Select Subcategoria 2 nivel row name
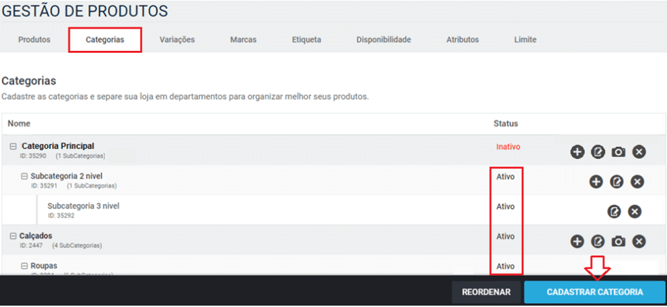The width and height of the screenshot is (667, 307). [x=66, y=176]
